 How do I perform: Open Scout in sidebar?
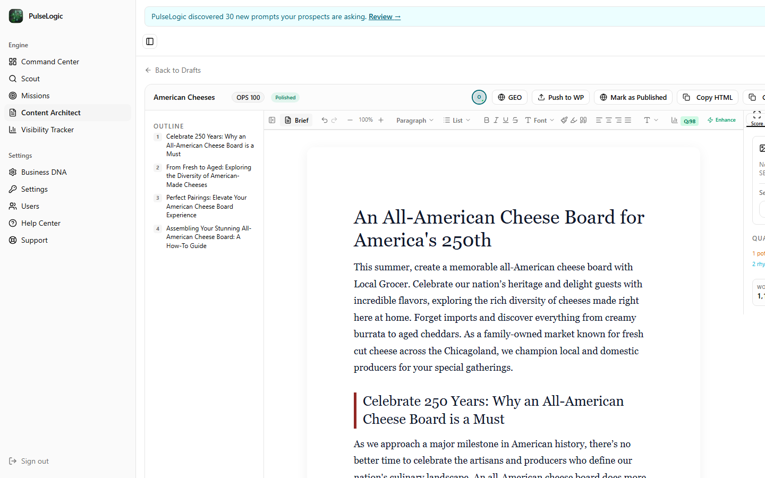coord(68,79)
